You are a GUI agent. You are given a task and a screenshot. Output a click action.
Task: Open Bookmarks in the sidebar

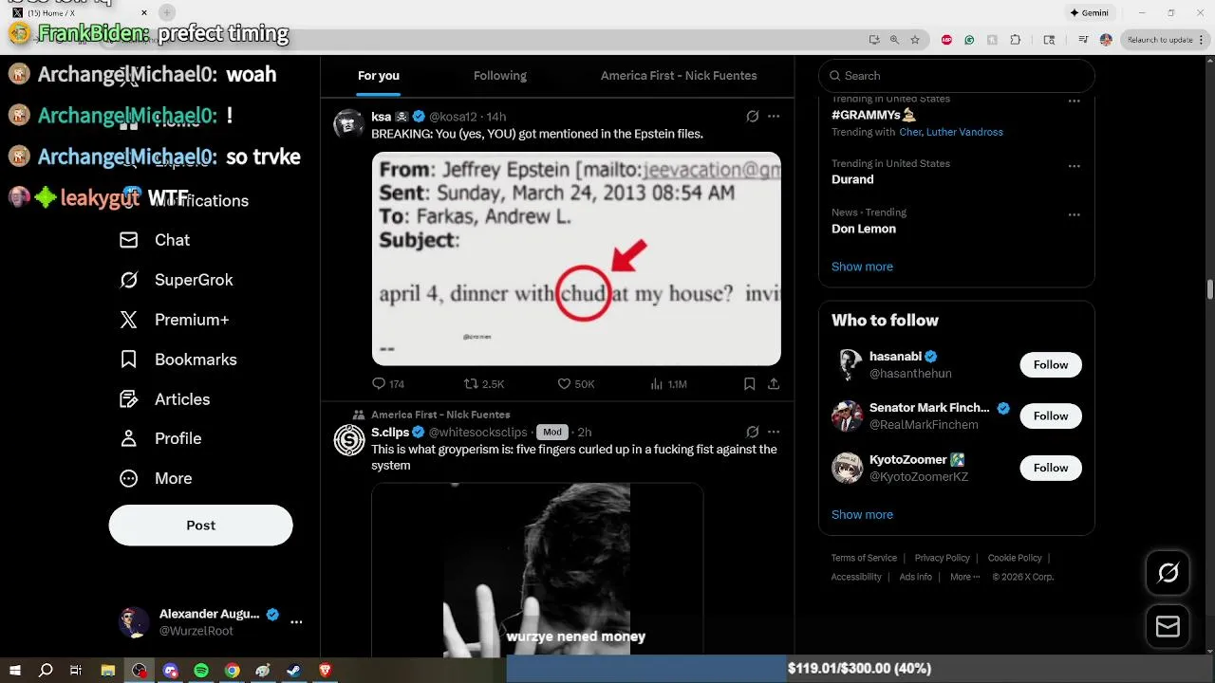[178, 360]
